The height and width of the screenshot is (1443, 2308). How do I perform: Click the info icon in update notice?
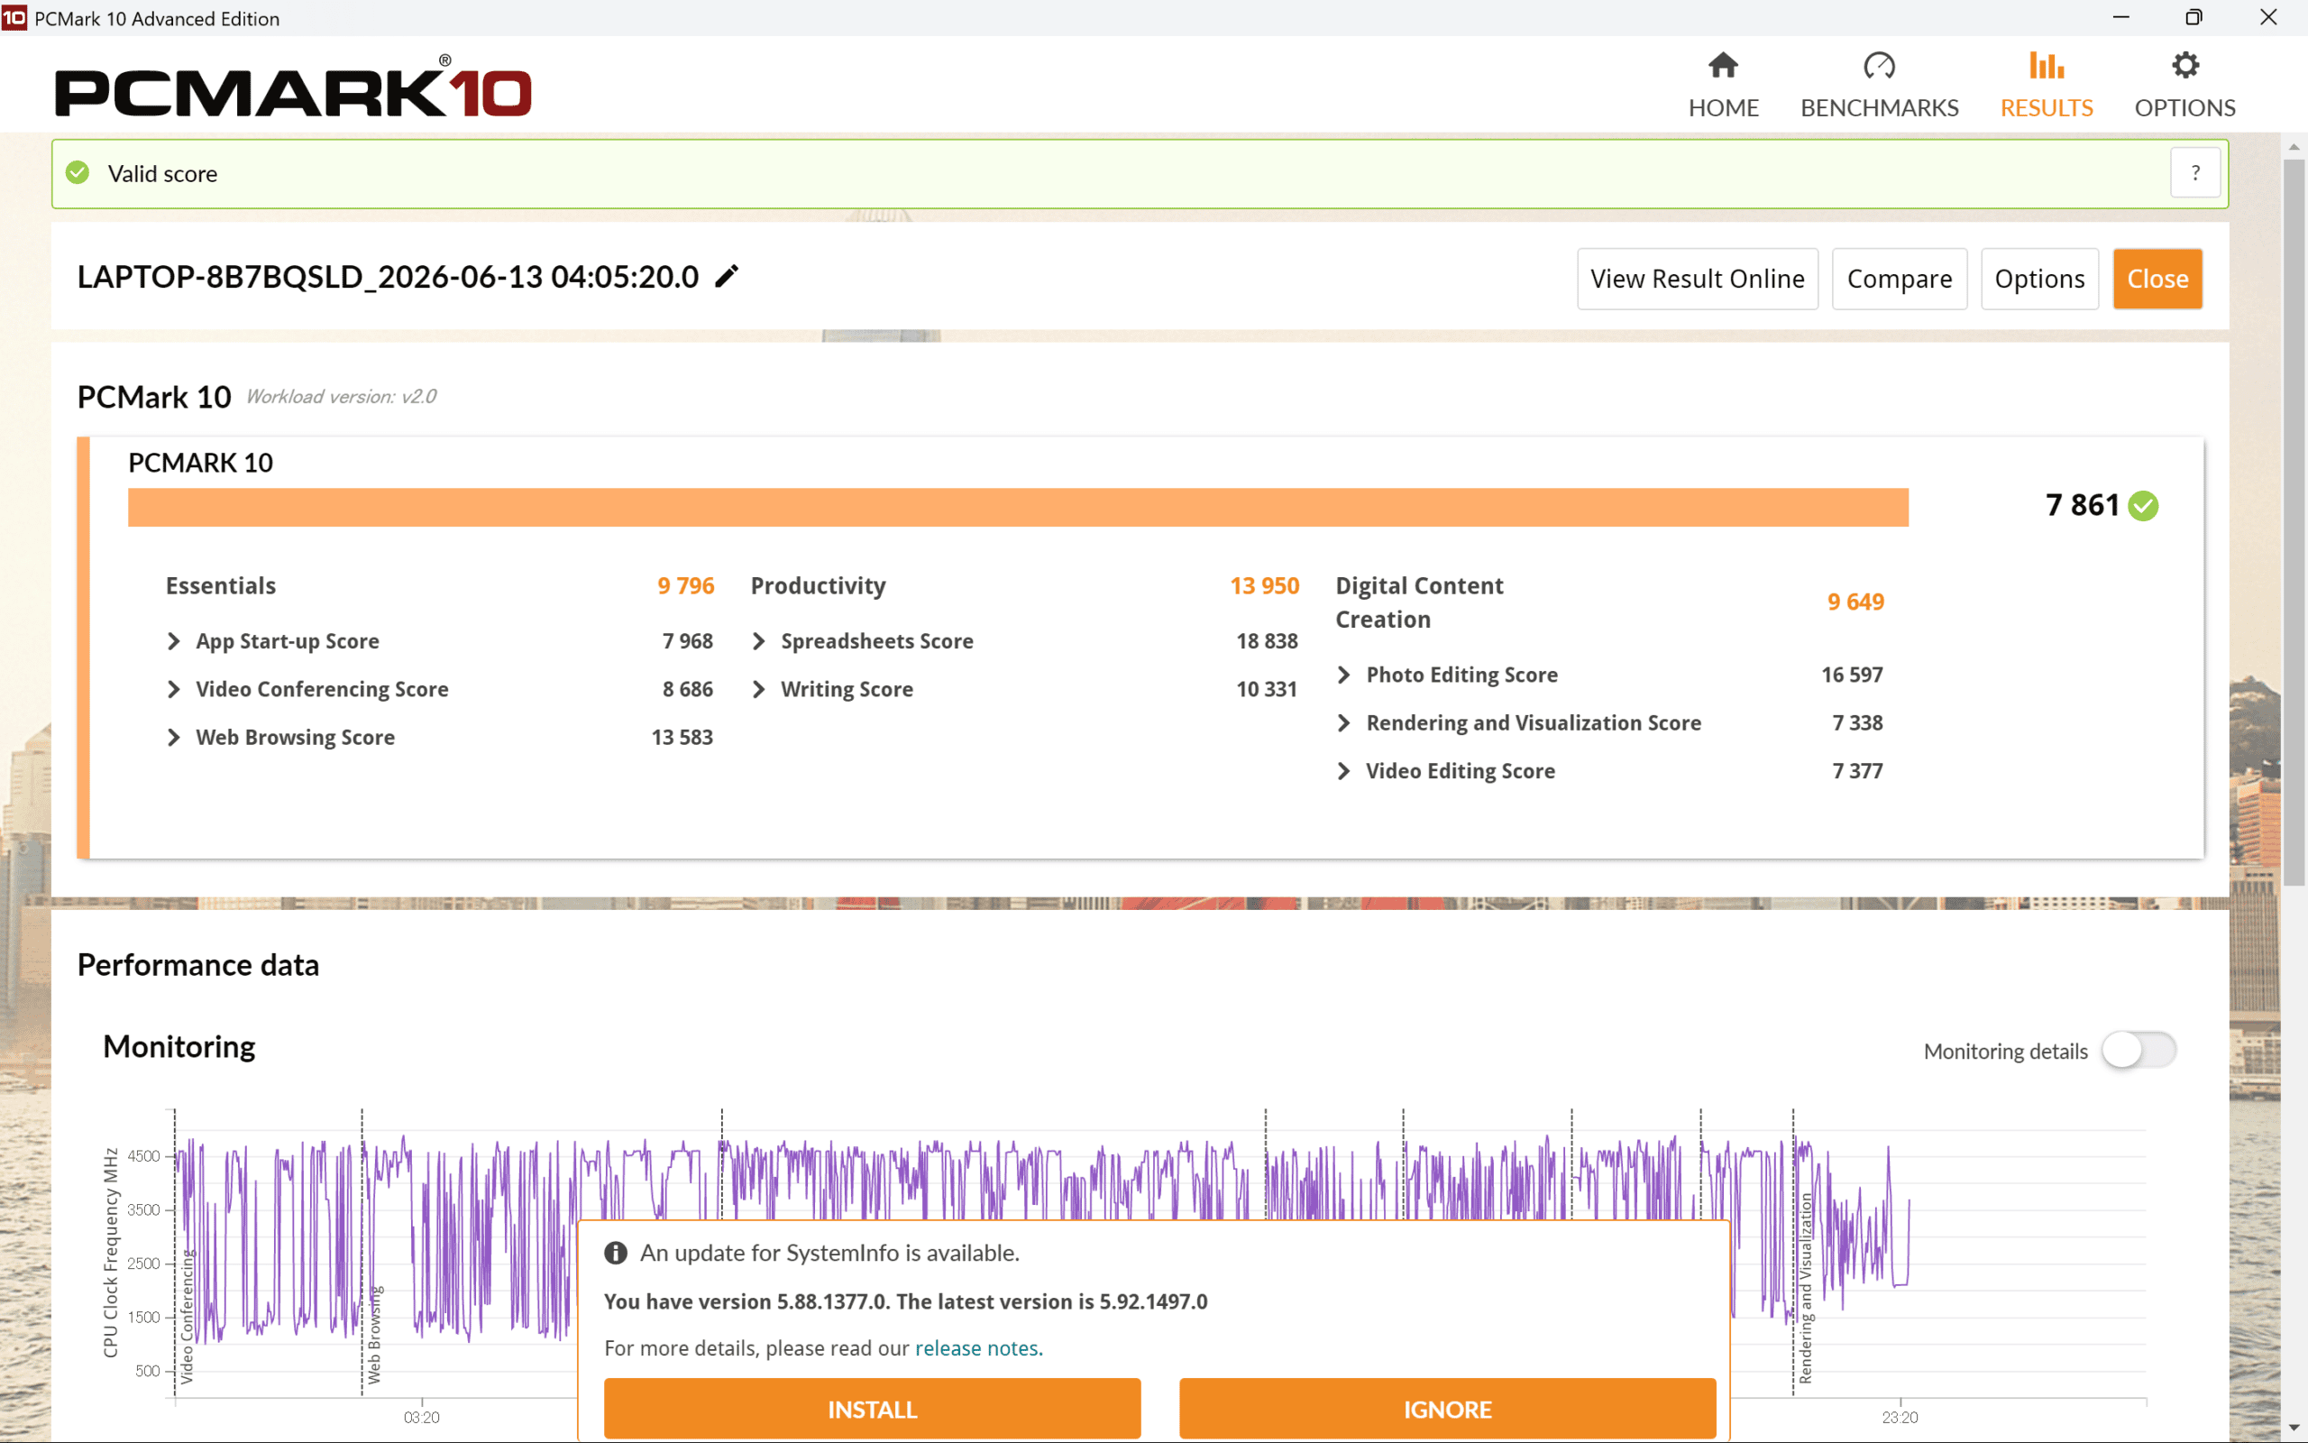(x=615, y=1253)
